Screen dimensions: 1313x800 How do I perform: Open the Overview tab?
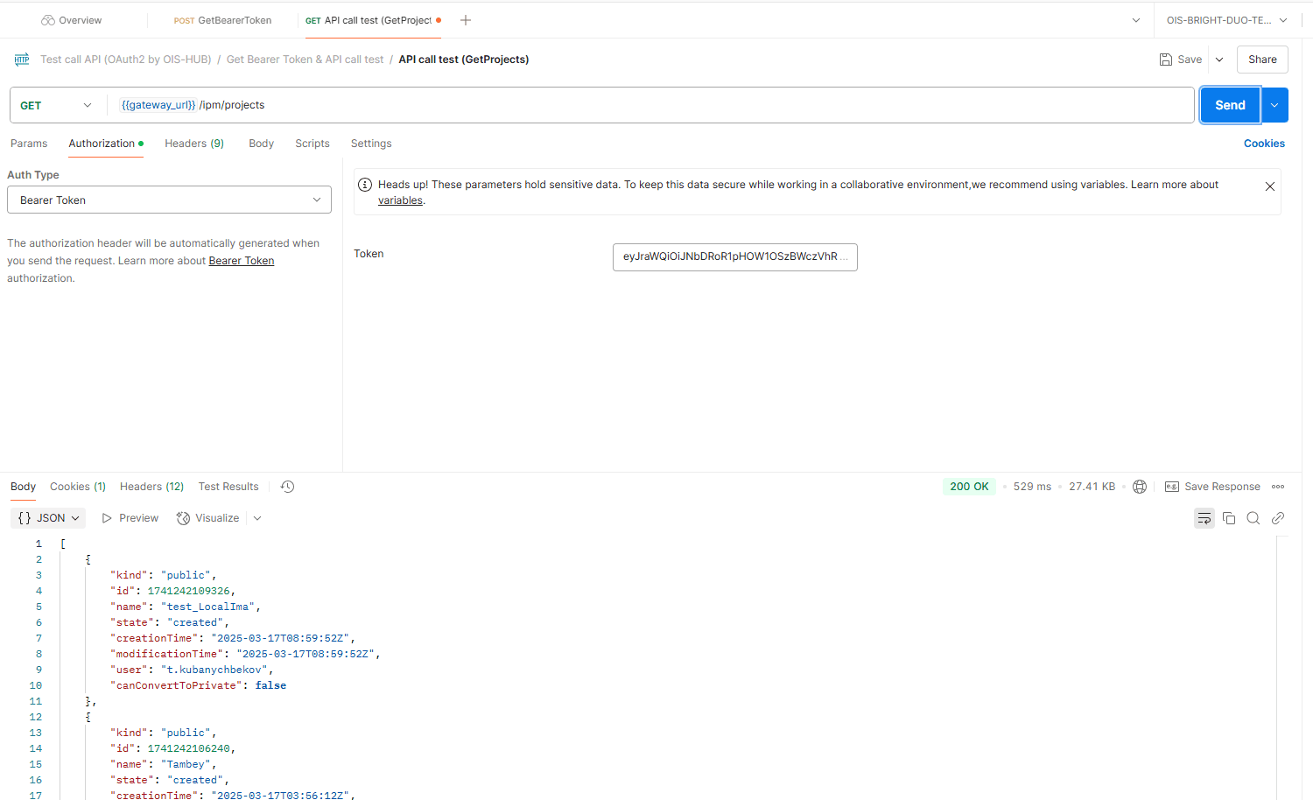pos(72,20)
